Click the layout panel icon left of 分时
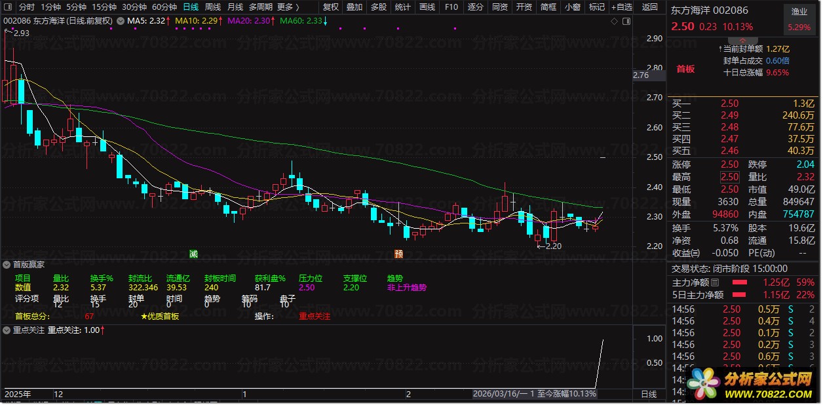823x405 pixels. click(x=8, y=7)
